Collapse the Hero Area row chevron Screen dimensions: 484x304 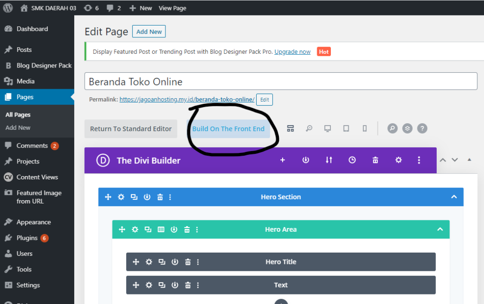point(440,229)
